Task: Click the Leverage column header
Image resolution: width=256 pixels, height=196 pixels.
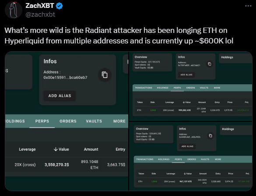Action: point(27,150)
